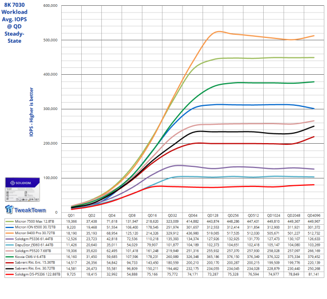
Task: Select the Sabrent 15.36TB value 220,139
Action: point(314,263)
